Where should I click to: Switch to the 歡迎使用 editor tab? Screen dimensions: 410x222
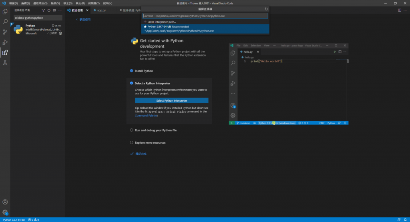tap(77, 10)
